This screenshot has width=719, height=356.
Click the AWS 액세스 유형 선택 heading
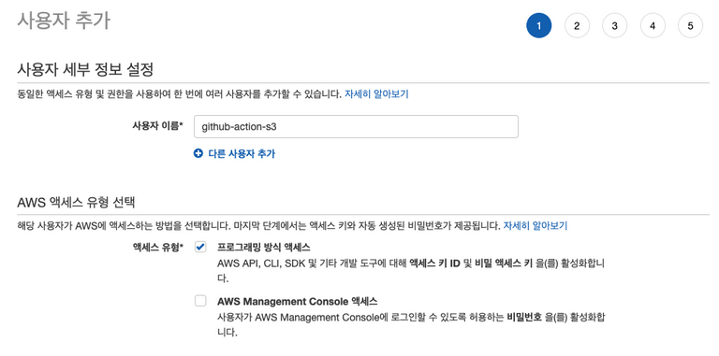(76, 202)
